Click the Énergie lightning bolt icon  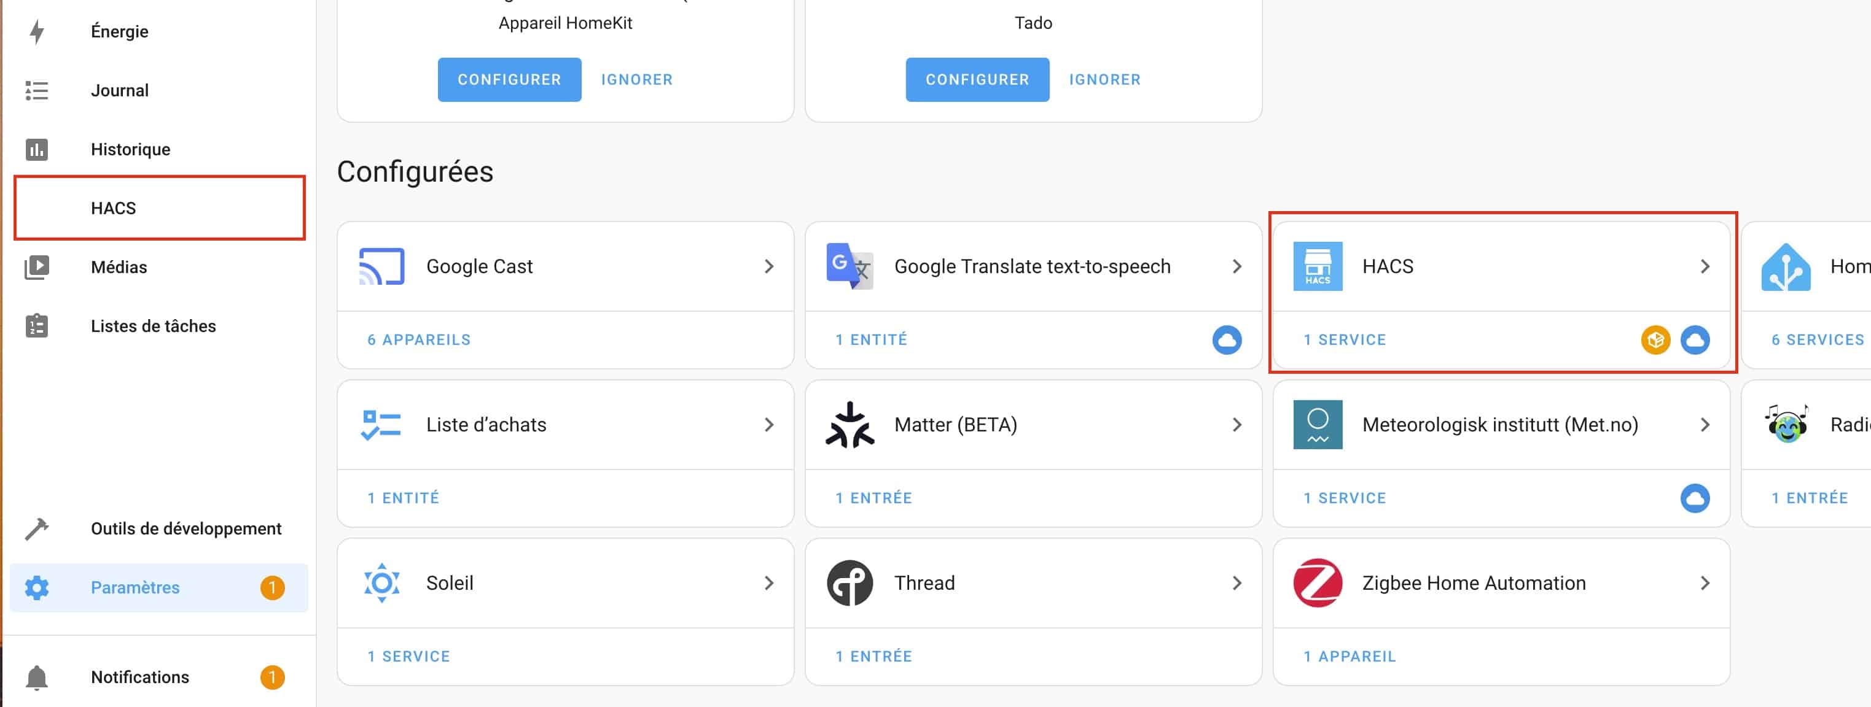click(x=37, y=31)
